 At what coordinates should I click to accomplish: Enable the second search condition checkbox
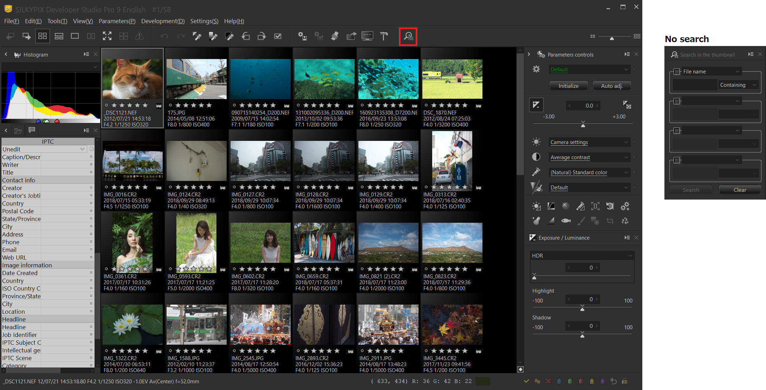coord(677,101)
